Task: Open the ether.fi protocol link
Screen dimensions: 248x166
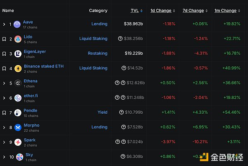Action: [31, 96]
